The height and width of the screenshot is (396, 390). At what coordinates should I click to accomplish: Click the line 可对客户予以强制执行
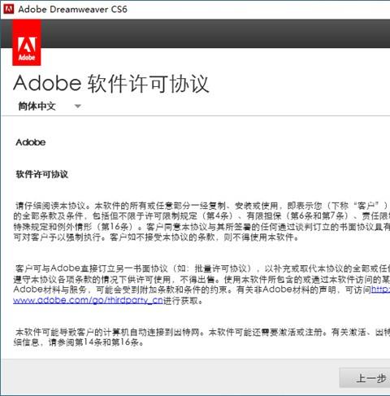tap(156, 237)
